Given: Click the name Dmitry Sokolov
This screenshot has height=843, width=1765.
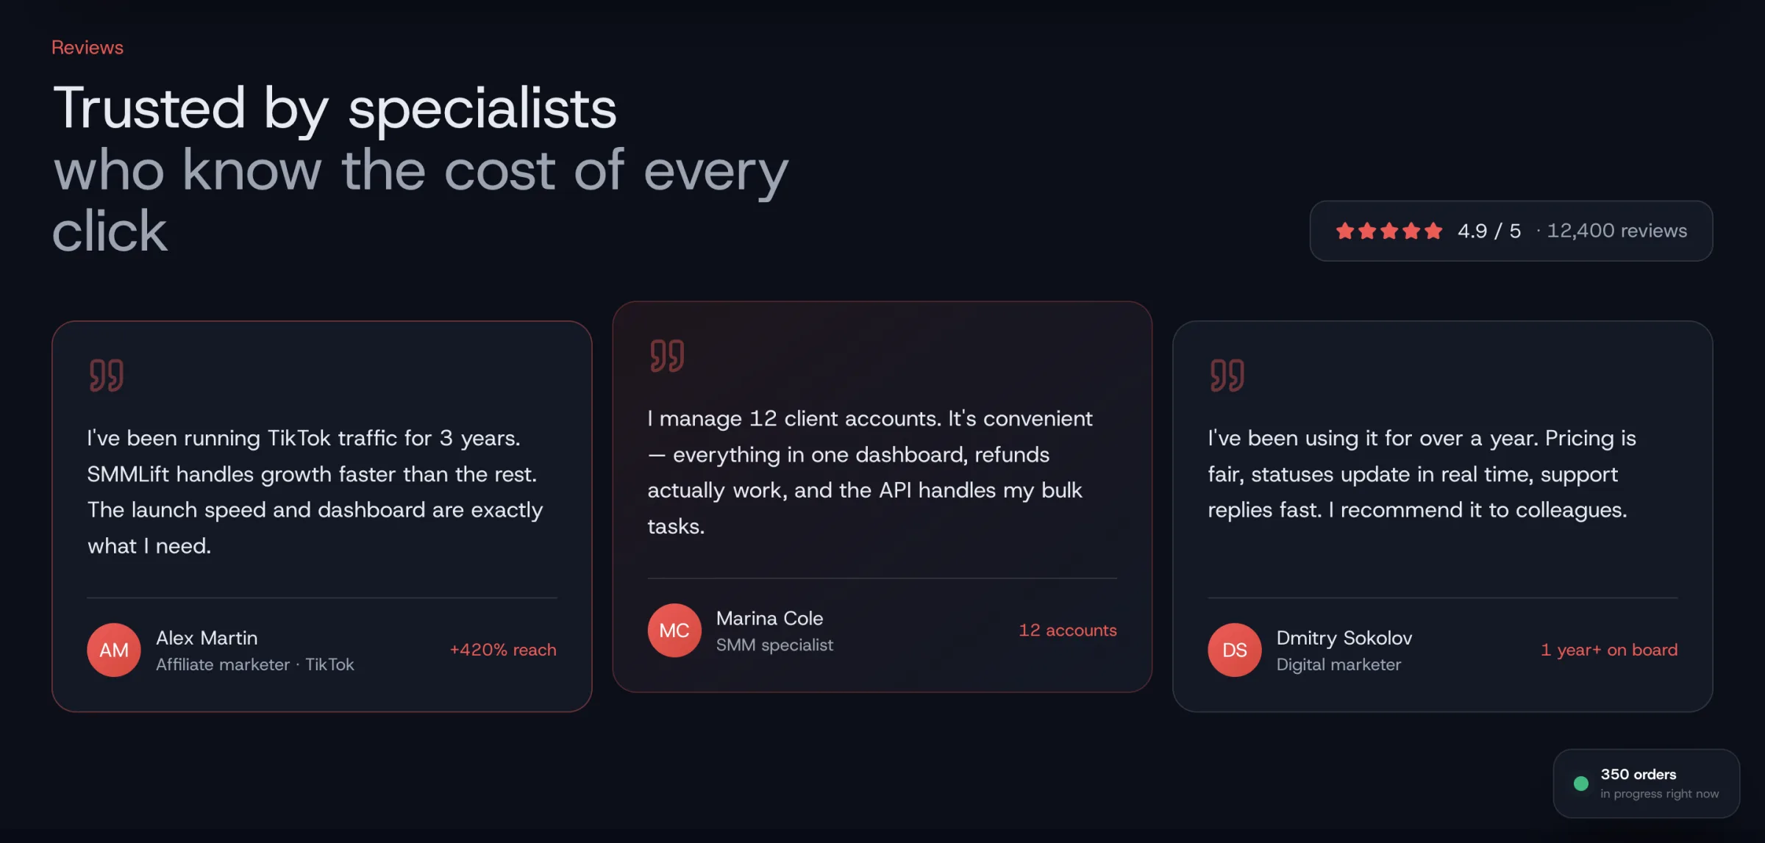Looking at the screenshot, I should pyautogui.click(x=1344, y=638).
